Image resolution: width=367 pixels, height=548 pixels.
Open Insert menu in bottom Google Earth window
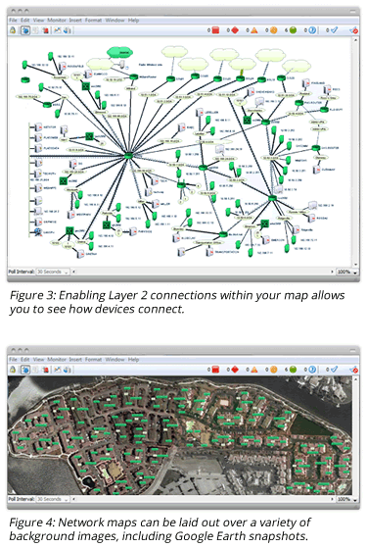coord(75,359)
